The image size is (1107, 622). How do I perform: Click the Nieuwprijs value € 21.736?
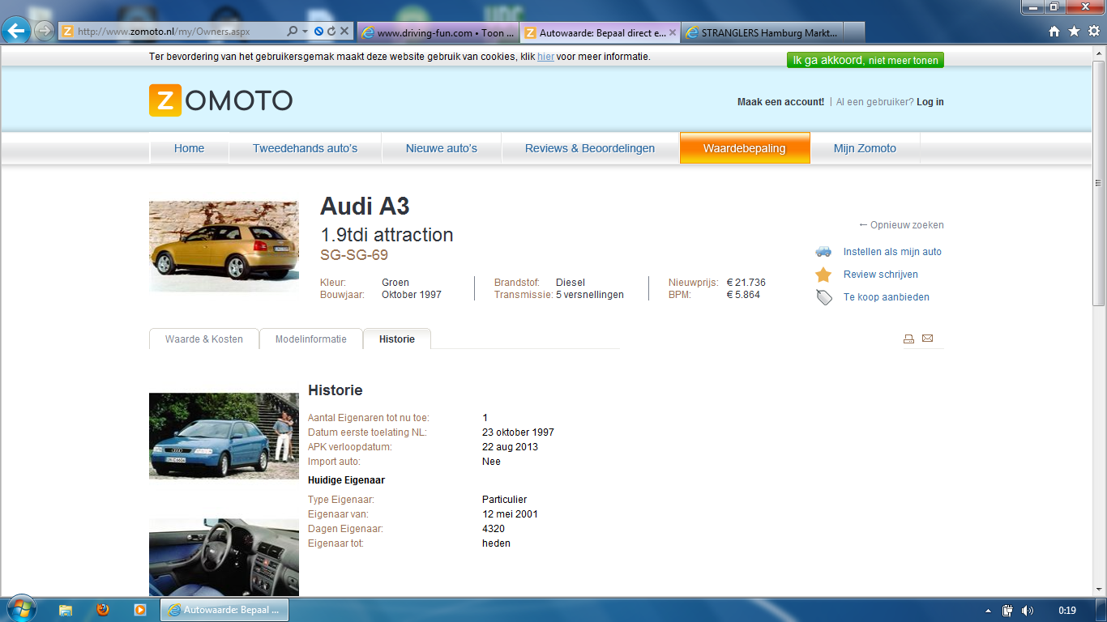[746, 283]
